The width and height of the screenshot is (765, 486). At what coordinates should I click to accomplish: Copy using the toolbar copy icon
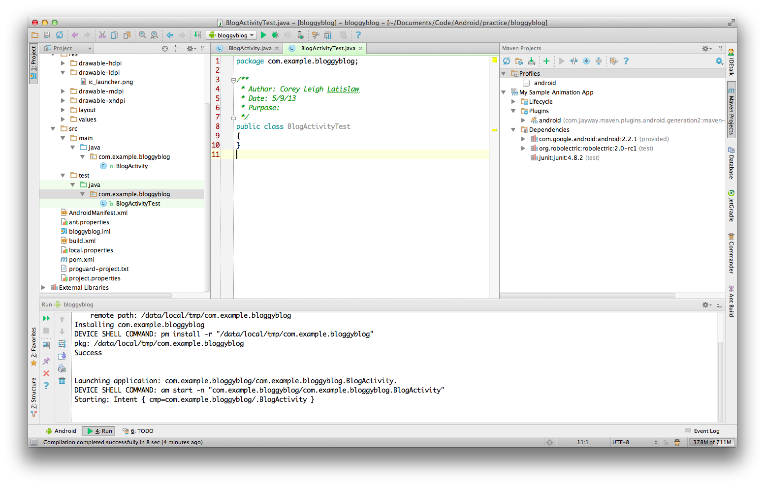coord(115,35)
